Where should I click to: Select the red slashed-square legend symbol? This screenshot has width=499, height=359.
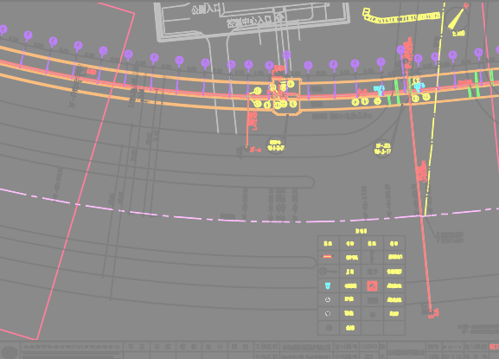click(x=373, y=285)
